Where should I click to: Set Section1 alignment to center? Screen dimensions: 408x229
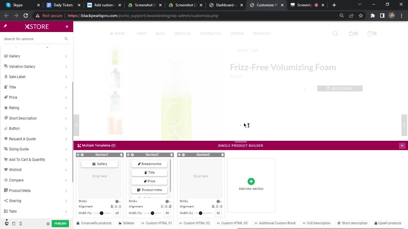(116, 207)
